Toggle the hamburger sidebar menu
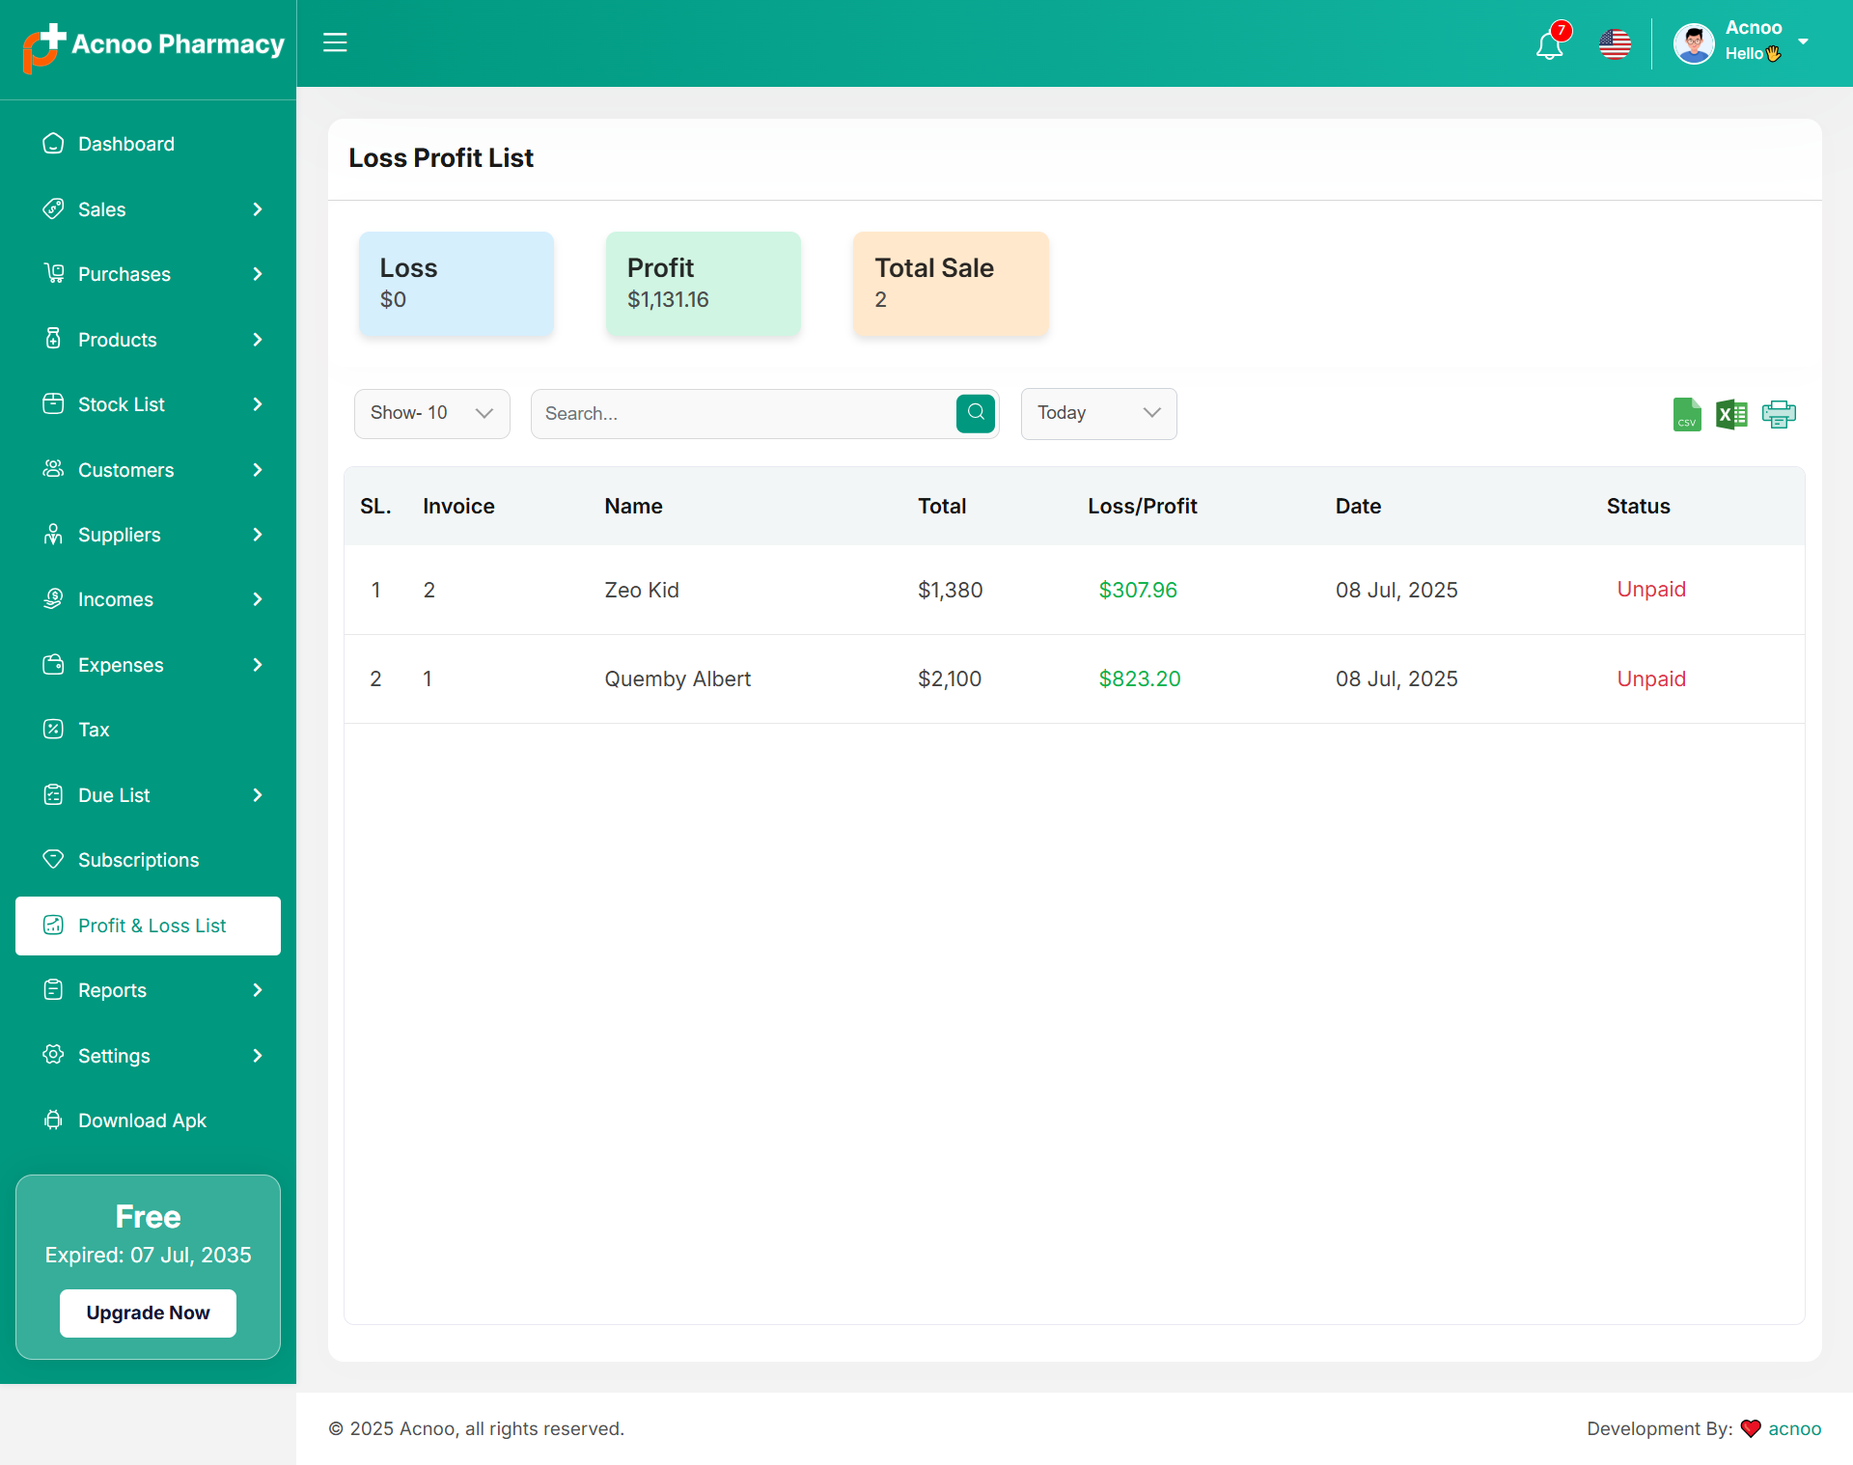The width and height of the screenshot is (1853, 1465). [x=335, y=42]
